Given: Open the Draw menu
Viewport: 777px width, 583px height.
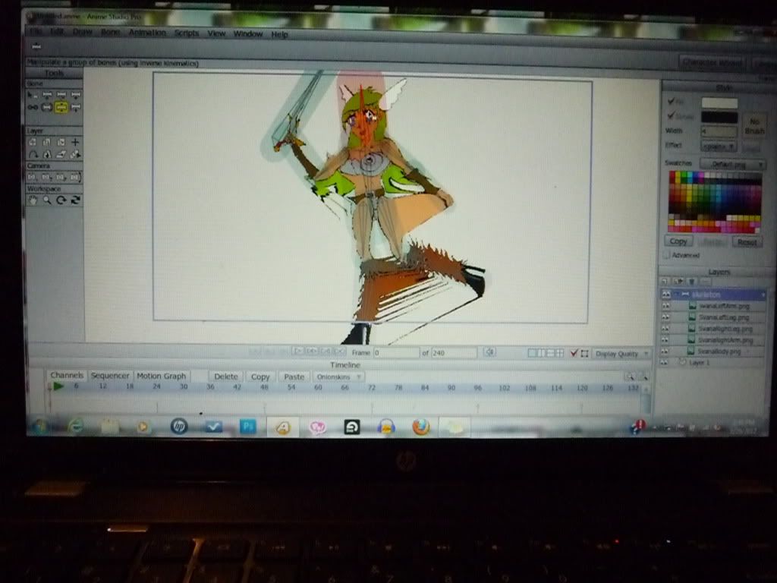Looking at the screenshot, I should point(82,31).
